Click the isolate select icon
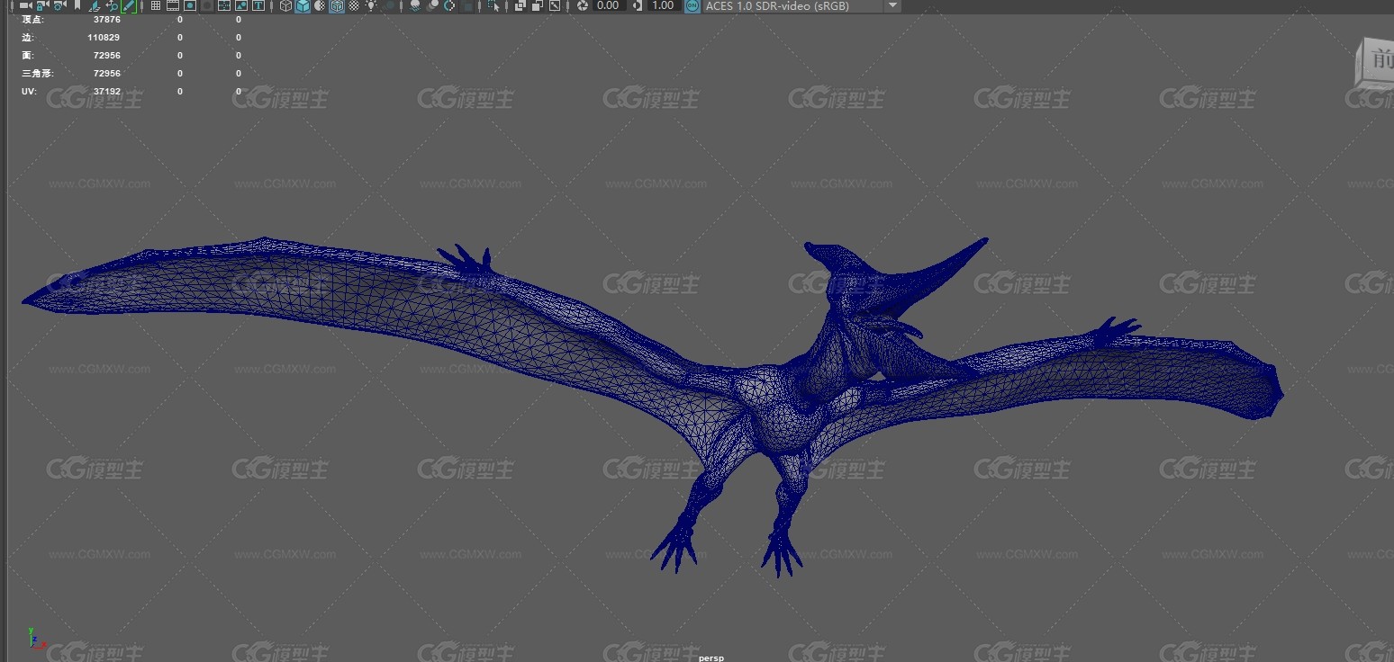1394x662 pixels. (493, 5)
